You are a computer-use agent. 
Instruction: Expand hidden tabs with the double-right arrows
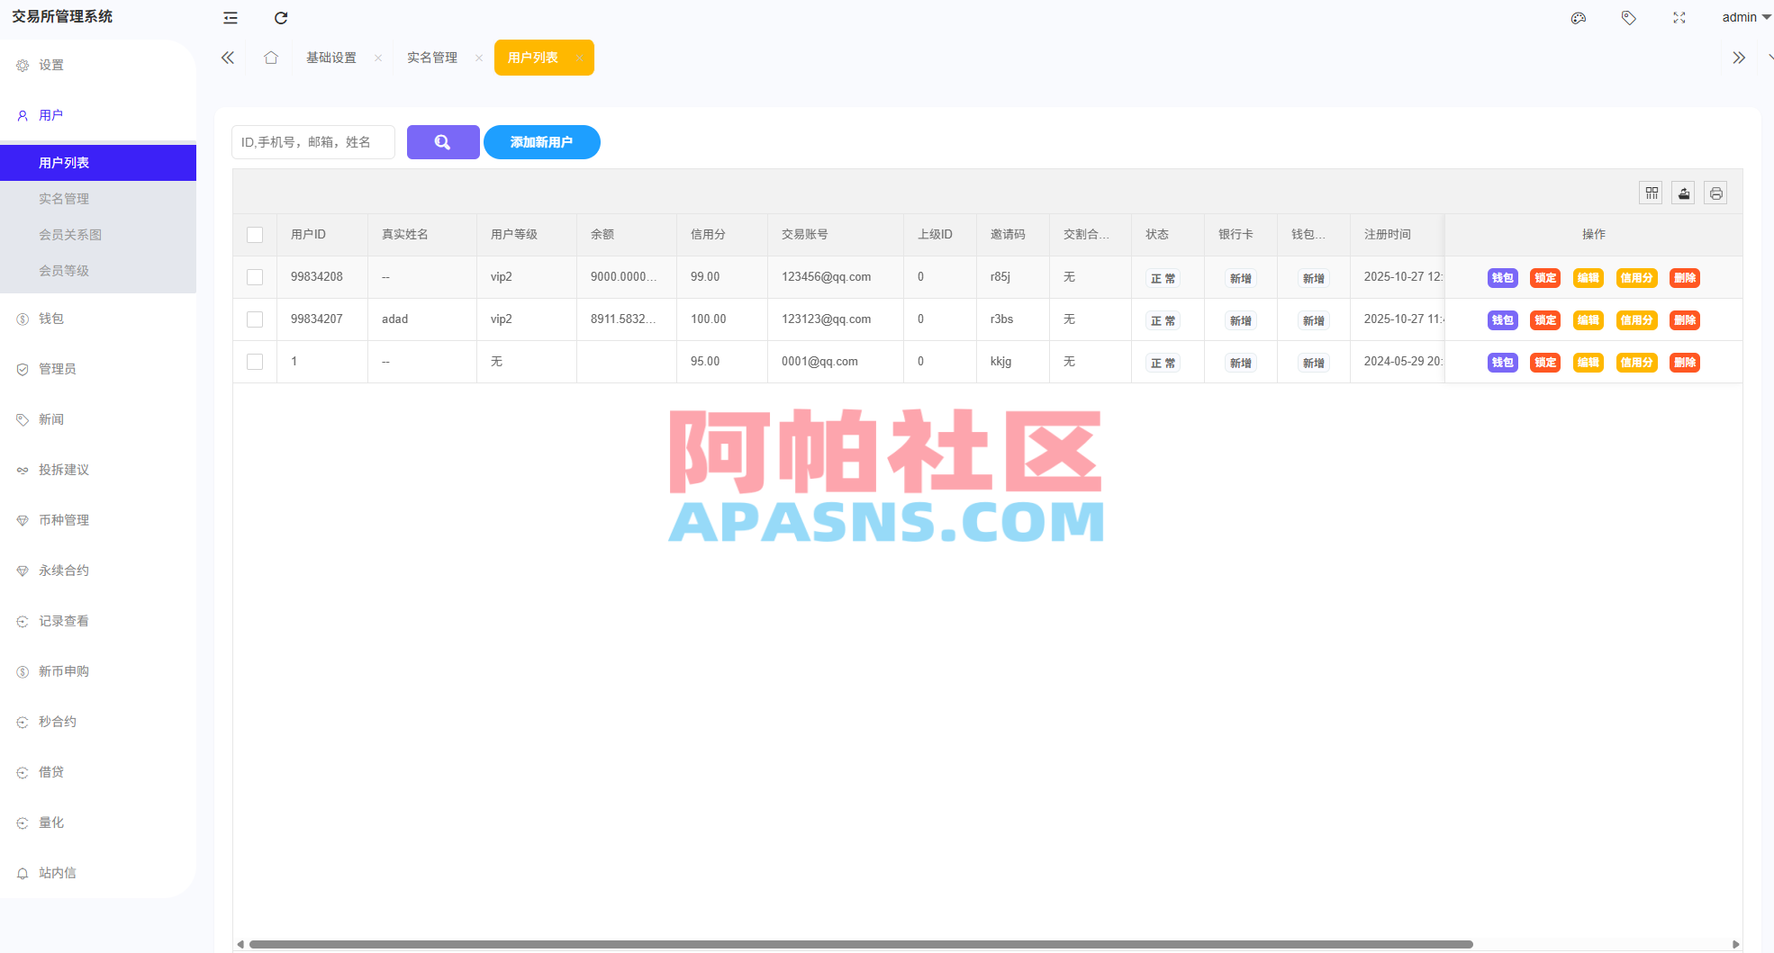tap(1739, 57)
